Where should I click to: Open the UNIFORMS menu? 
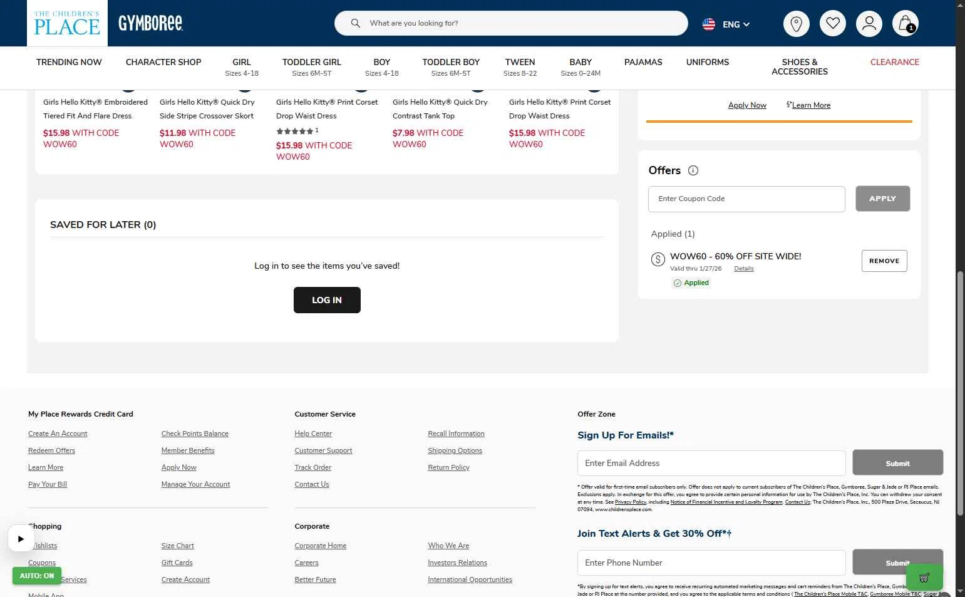(708, 62)
